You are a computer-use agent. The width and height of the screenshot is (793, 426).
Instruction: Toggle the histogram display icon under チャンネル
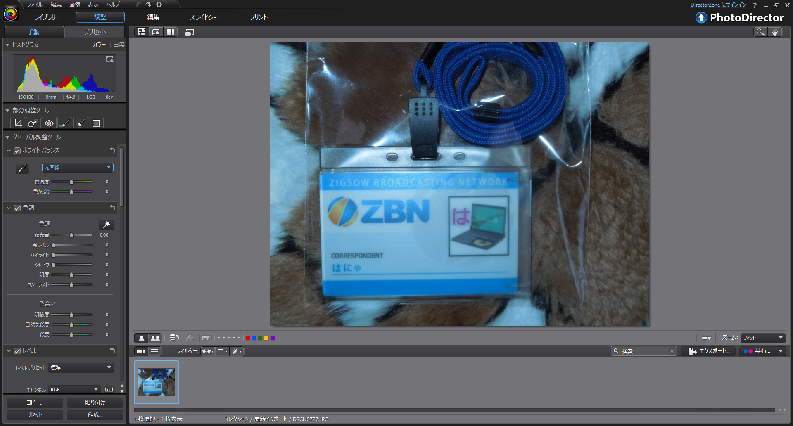pos(109,389)
